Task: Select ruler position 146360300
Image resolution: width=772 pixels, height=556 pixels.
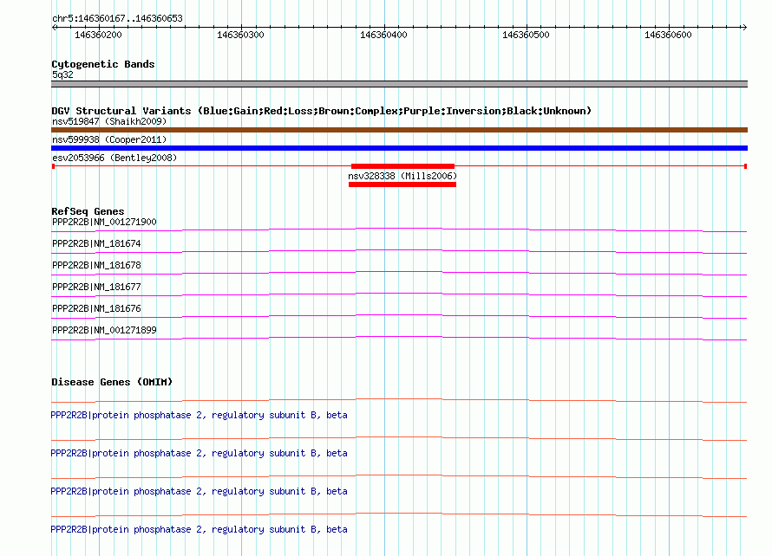Action: click(240, 35)
